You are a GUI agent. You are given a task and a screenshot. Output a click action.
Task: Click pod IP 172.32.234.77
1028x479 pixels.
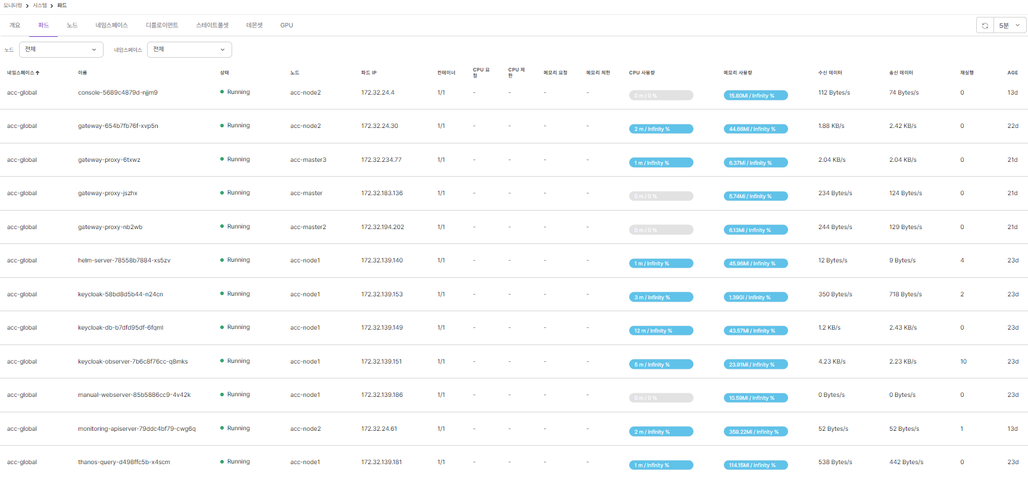point(381,159)
